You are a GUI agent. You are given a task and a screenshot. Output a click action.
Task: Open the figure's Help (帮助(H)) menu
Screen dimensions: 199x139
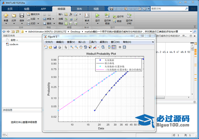[x=127, y=42]
